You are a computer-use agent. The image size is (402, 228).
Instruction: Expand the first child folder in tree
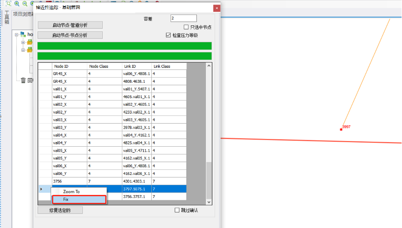coord(23,42)
